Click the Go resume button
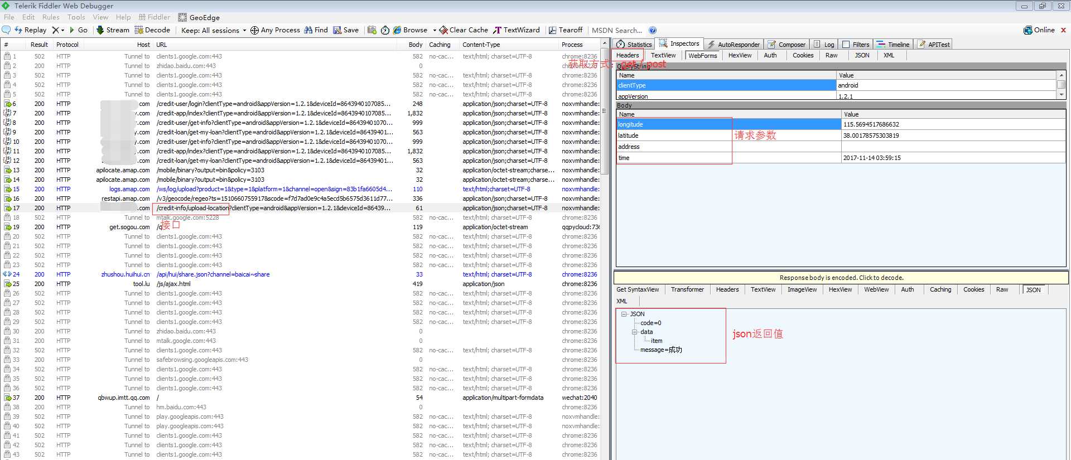 (x=79, y=30)
